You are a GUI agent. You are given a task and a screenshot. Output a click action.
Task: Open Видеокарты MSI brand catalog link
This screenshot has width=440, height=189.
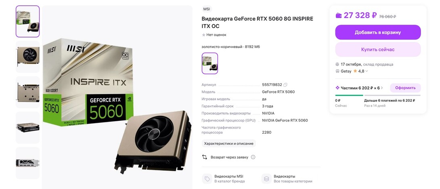[x=229, y=178]
